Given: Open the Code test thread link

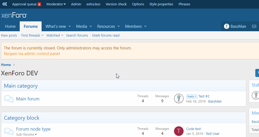Looking at the screenshot, I should tap(193, 129).
